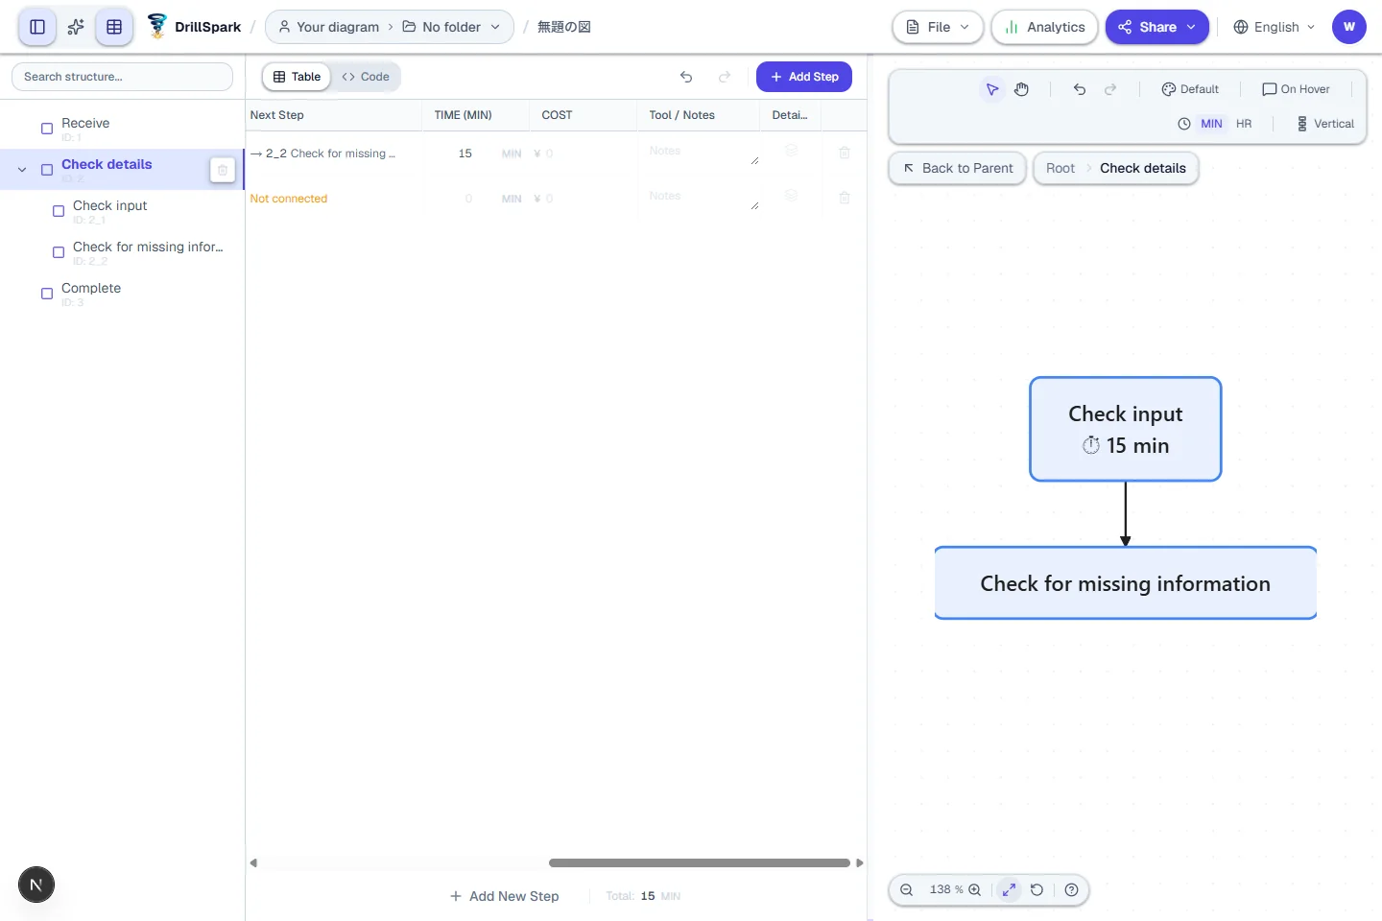Screen dimensions: 1382x921
Task: Click the AI sparkle icon in header
Action: [76, 27]
